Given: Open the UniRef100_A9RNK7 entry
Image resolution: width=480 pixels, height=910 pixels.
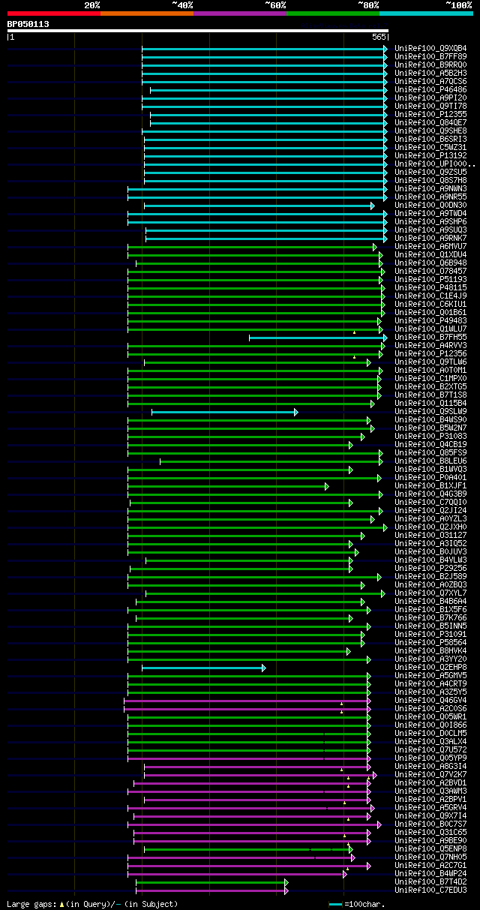Looking at the screenshot, I should point(430,239).
